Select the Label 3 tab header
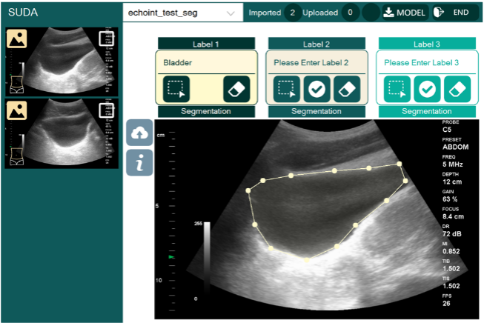The width and height of the screenshot is (484, 323). click(x=427, y=44)
